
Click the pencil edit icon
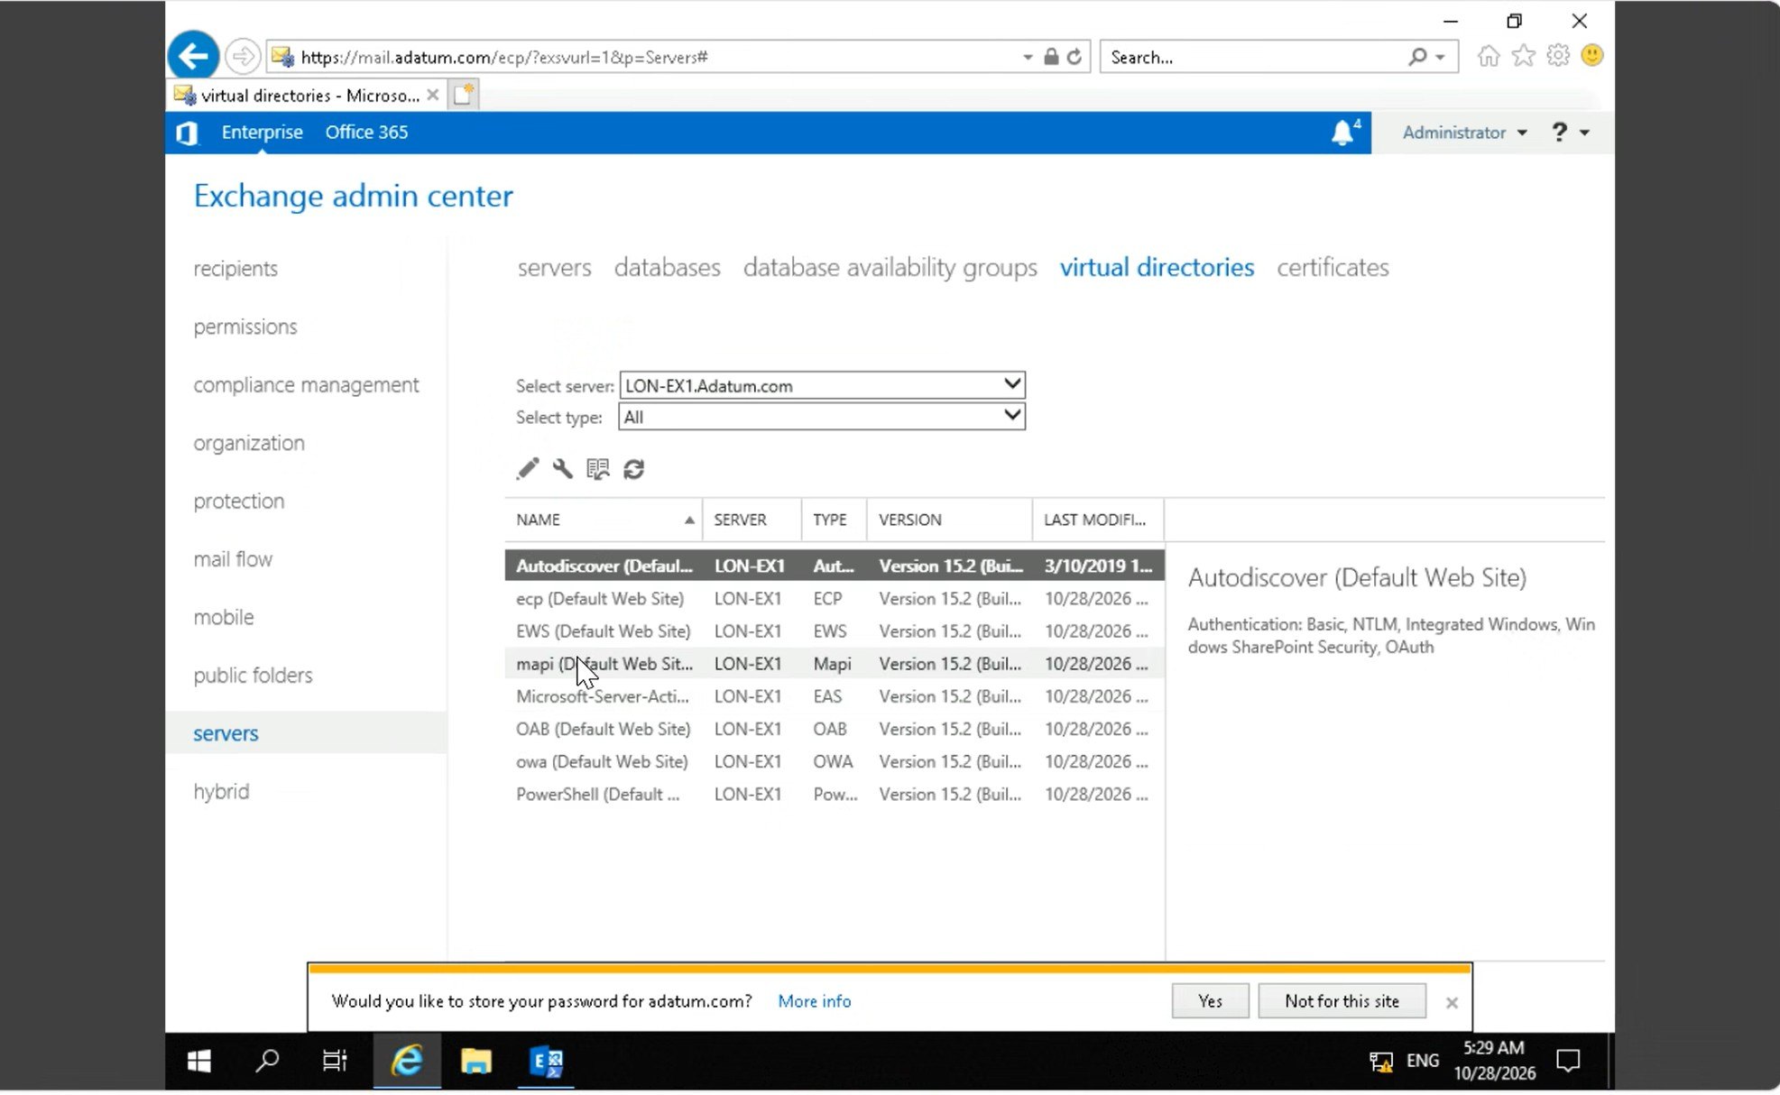(527, 469)
